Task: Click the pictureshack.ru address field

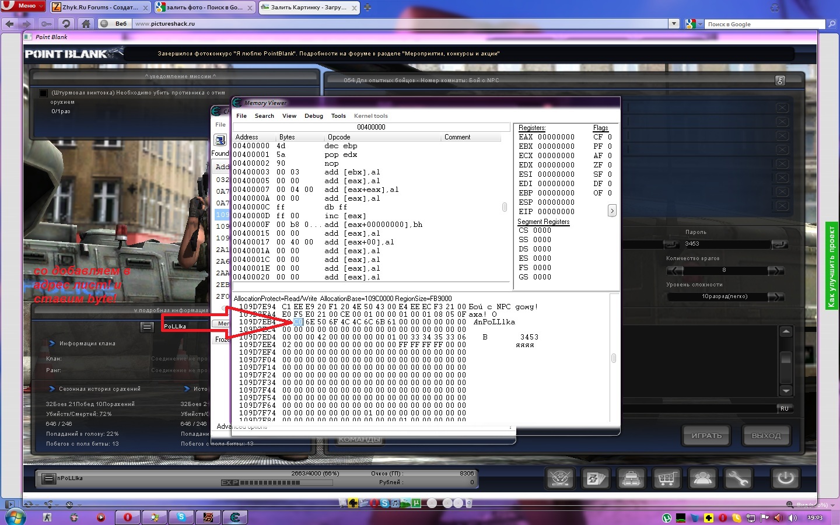Action: click(x=400, y=24)
